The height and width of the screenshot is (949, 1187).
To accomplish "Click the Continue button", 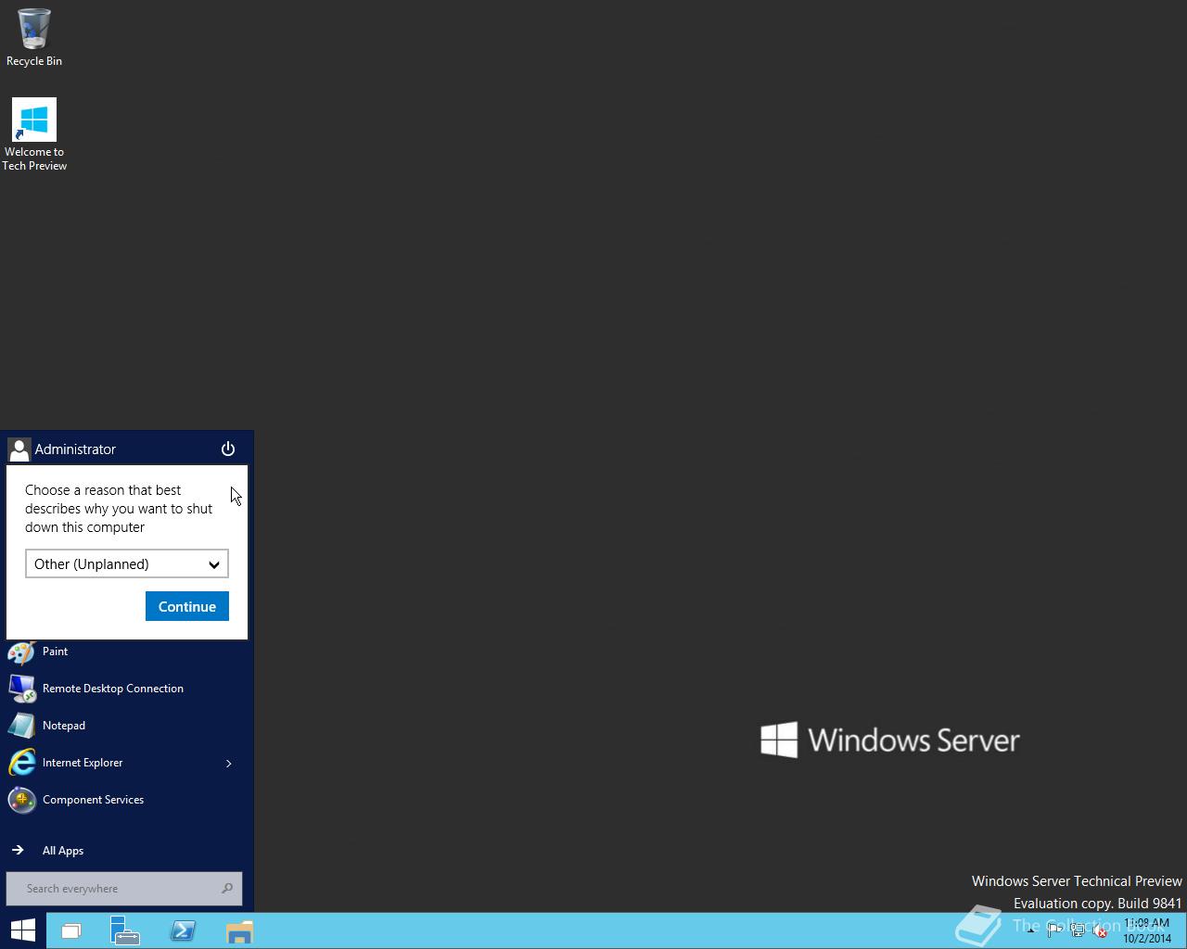I will 187,606.
